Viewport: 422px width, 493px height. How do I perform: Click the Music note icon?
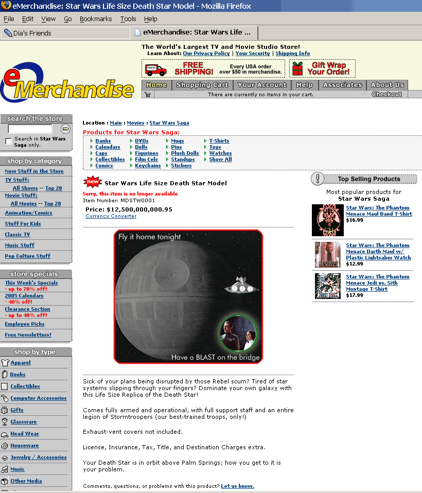[x=5, y=469]
